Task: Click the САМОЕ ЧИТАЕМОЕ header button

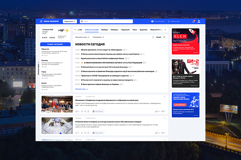Action: tap(55, 44)
